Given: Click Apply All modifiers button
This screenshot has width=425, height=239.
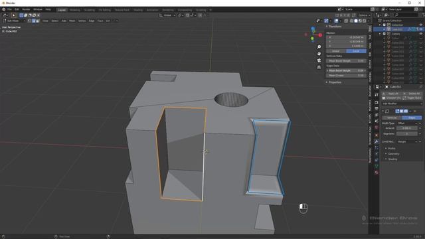Looking at the screenshot, I should 392,94.
